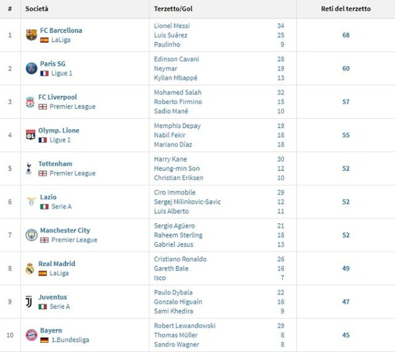Click the Bayern club crest
Viewport: 395px width, 352px height.
coord(31,335)
